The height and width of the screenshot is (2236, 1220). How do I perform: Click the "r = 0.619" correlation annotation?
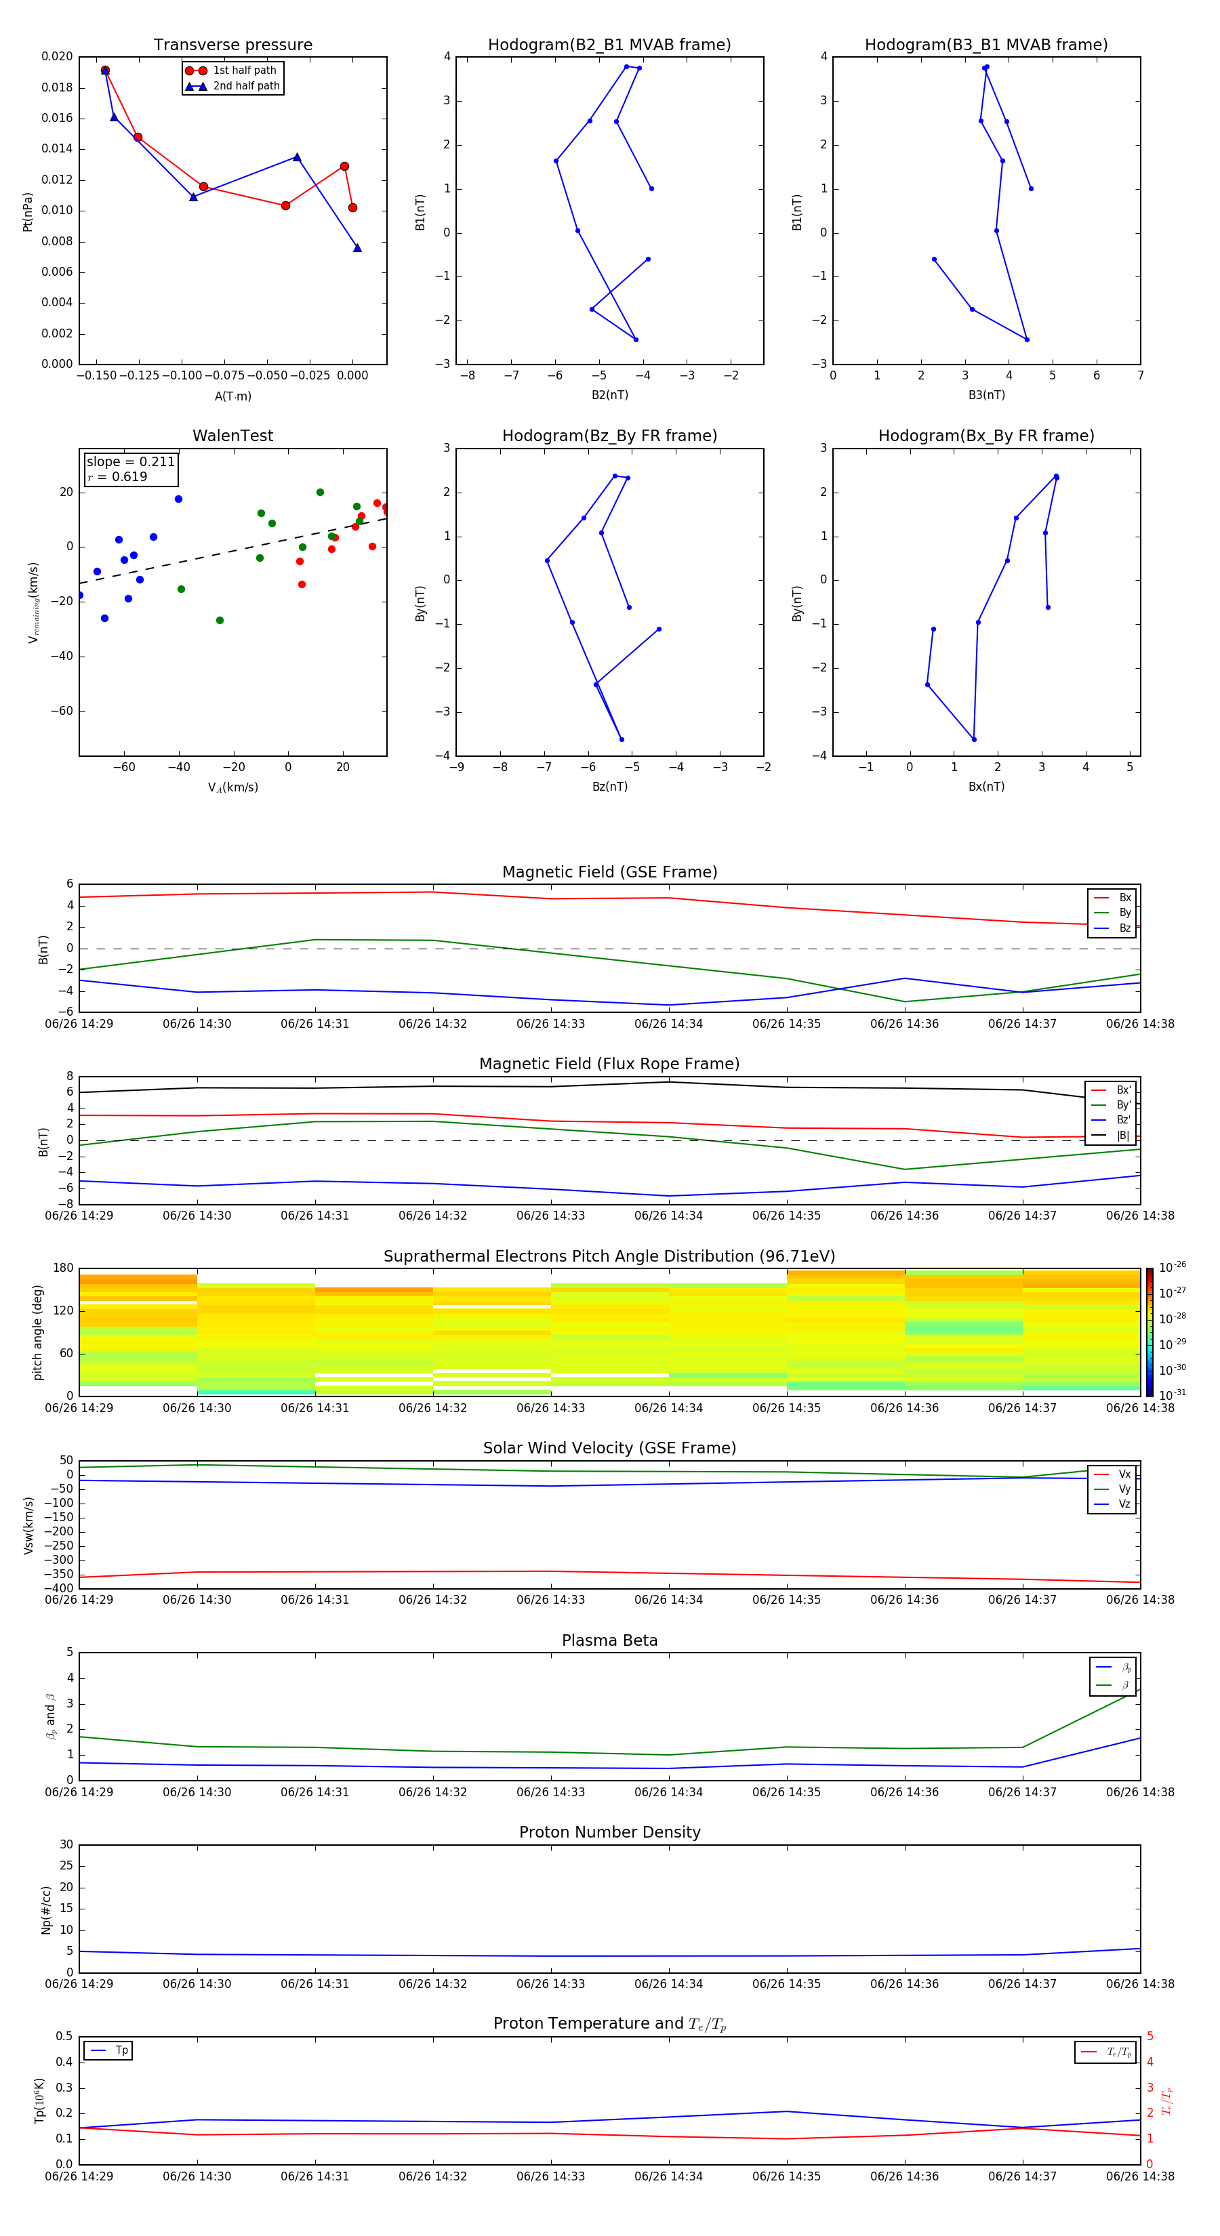(x=117, y=476)
